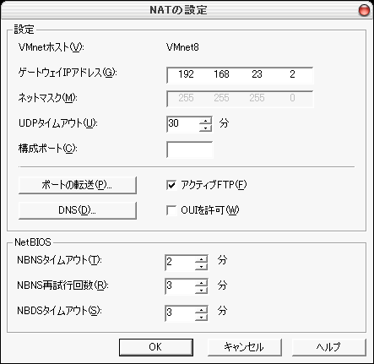Click the キャンセル button
This screenshot has height=364, width=374.
(x=244, y=347)
